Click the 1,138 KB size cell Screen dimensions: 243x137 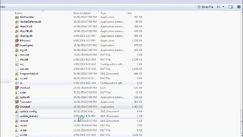137,59
